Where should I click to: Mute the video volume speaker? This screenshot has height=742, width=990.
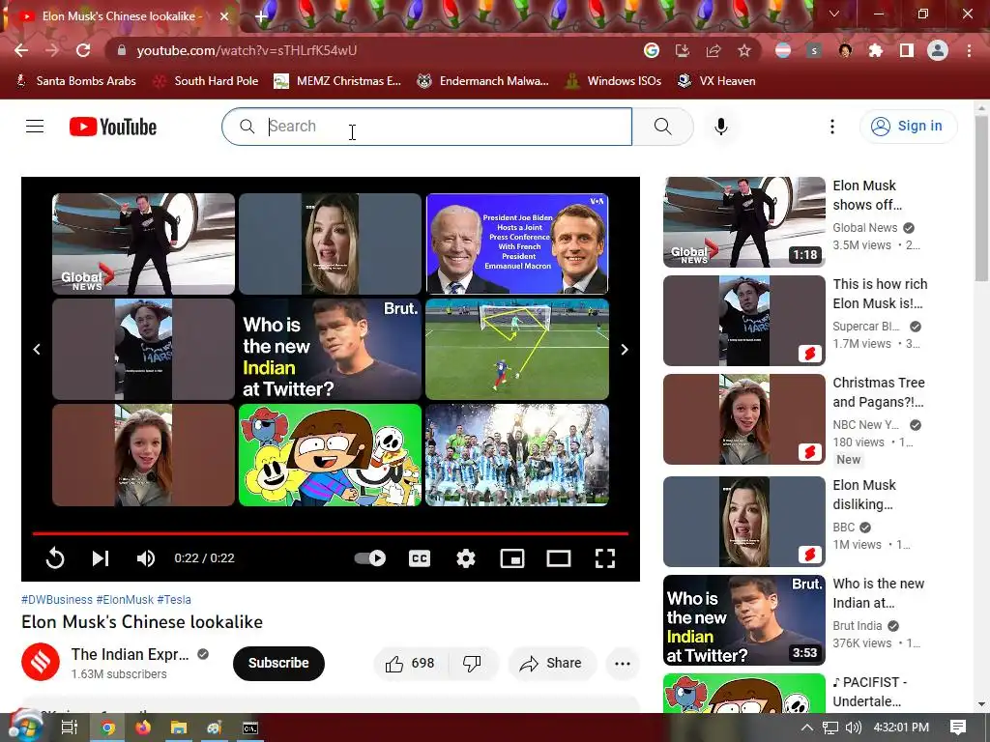146,558
